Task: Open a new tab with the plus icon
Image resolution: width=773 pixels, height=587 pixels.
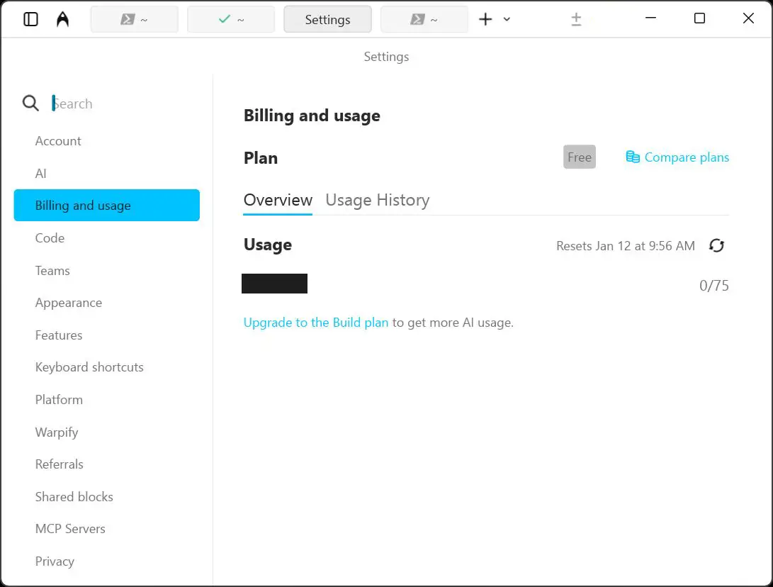Action: 485,19
